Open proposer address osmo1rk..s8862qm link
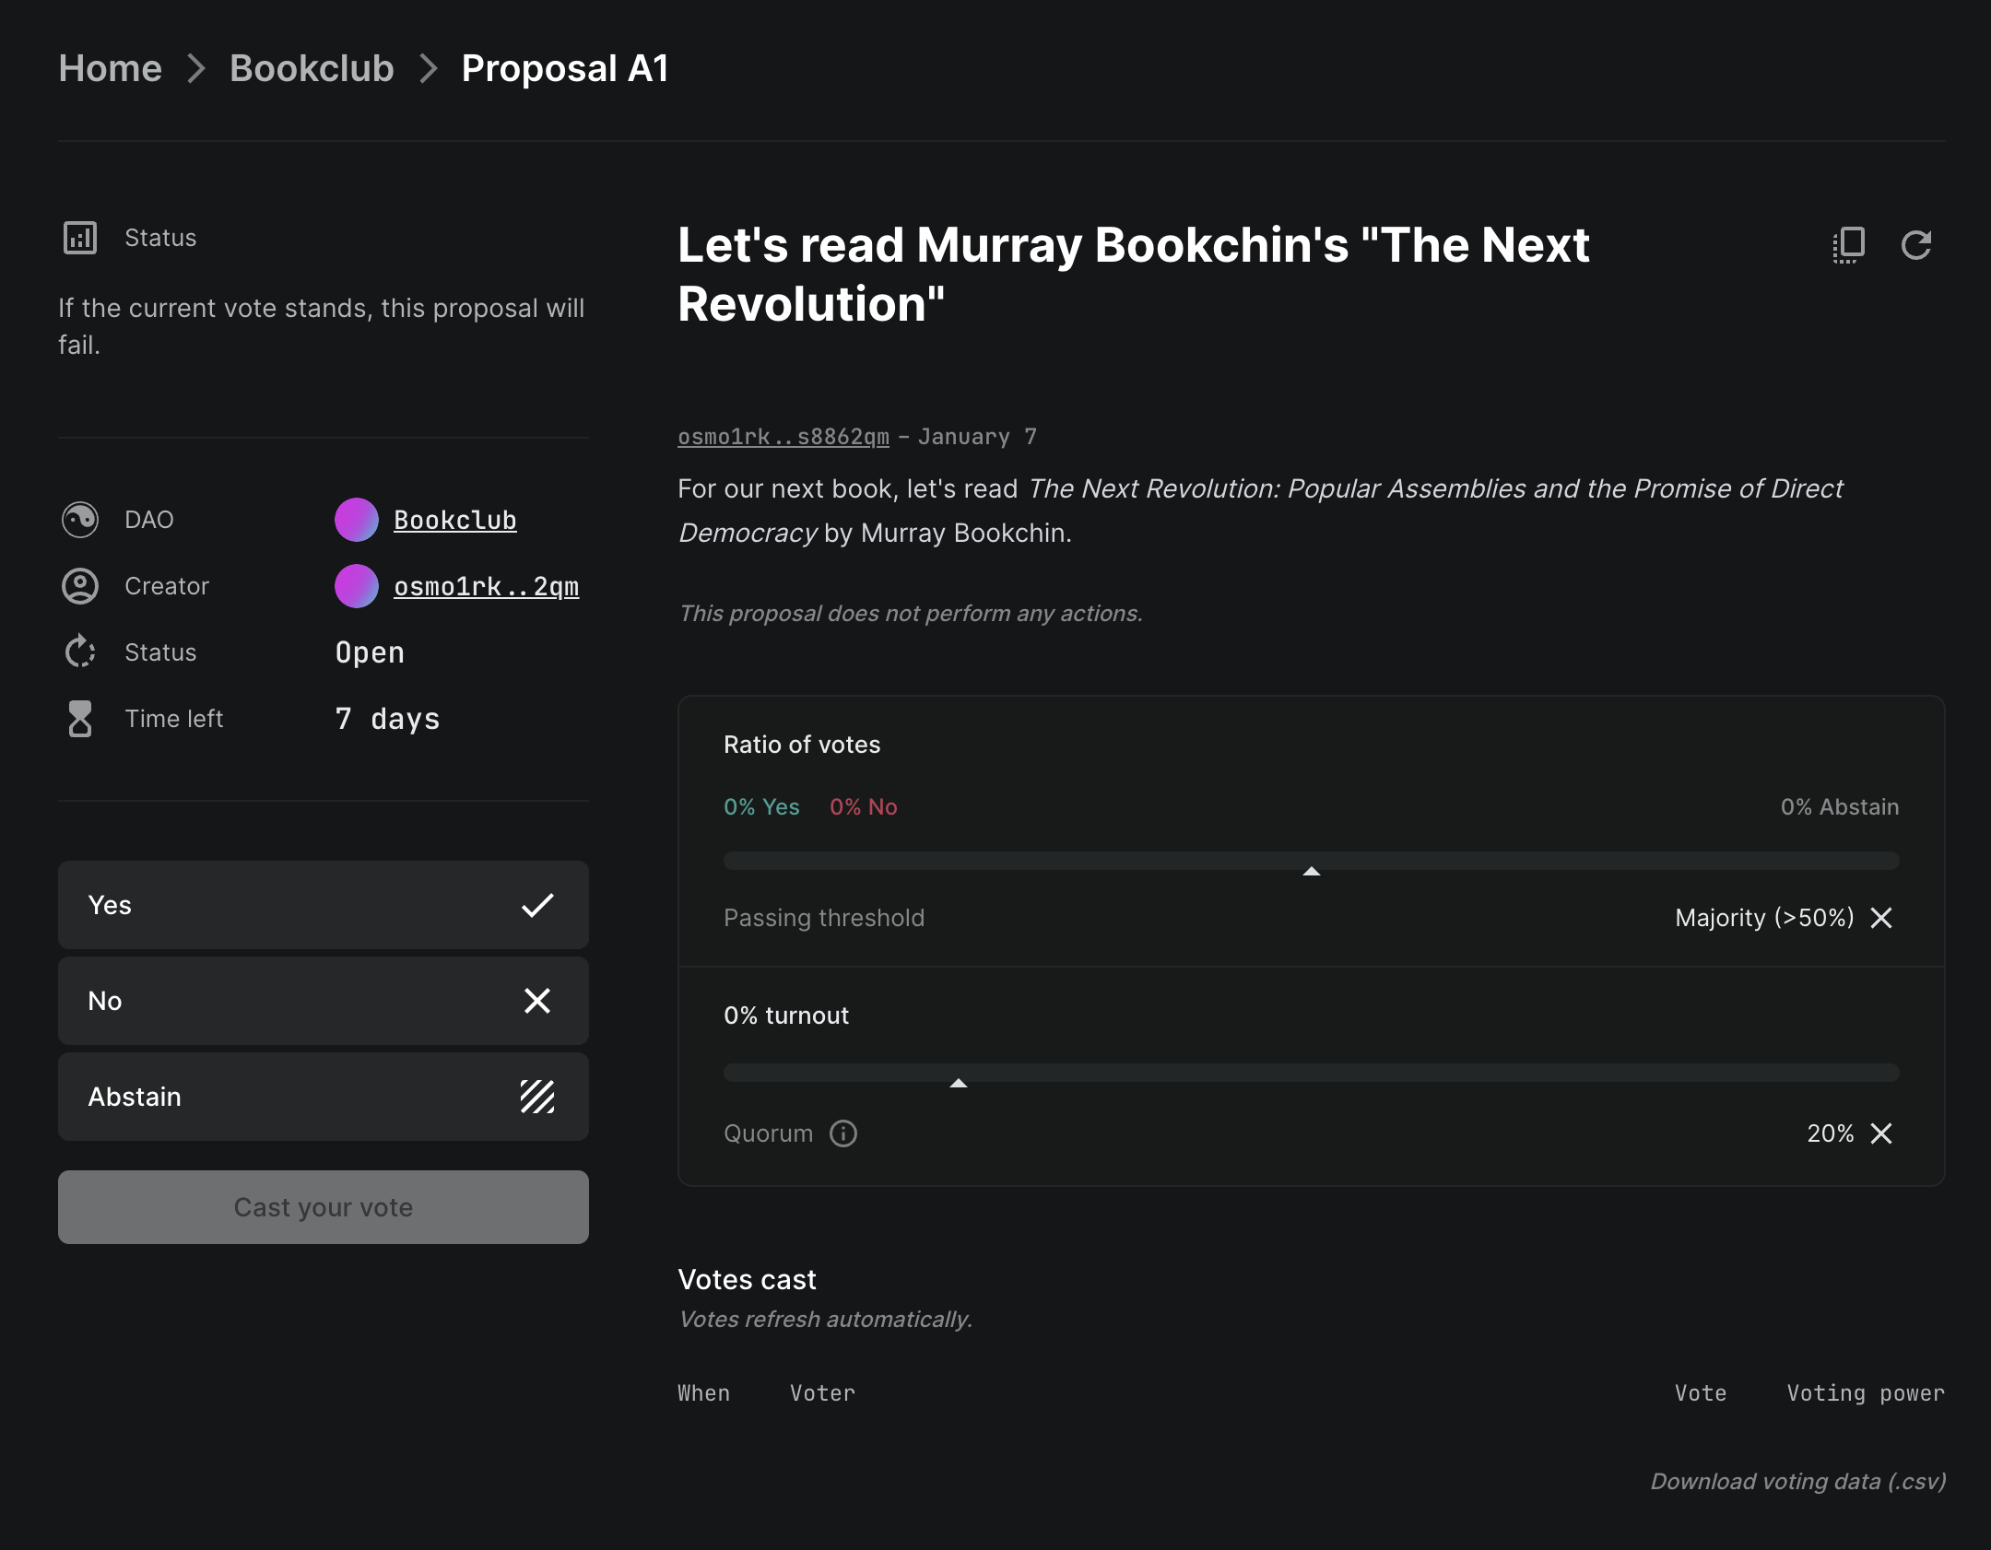 (783, 437)
